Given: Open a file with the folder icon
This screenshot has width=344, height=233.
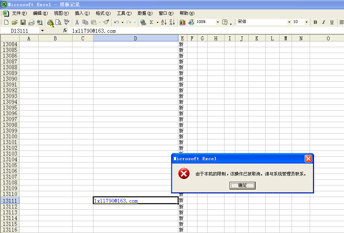Looking at the screenshot, I should [14, 22].
